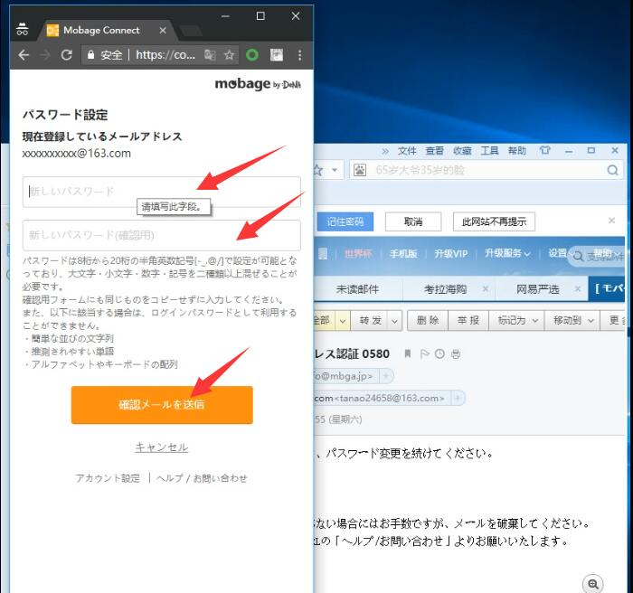Open the 文件 menu in mail browser
The height and width of the screenshot is (593, 633).
[407, 151]
